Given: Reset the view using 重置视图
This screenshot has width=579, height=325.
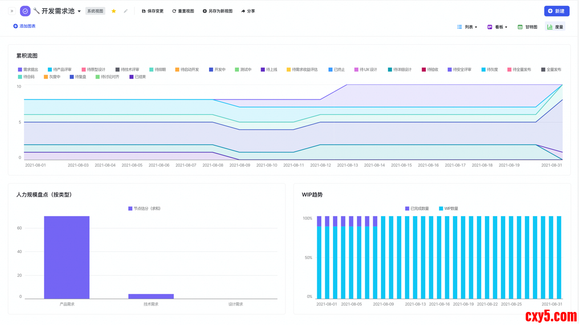Looking at the screenshot, I should [x=183, y=11].
